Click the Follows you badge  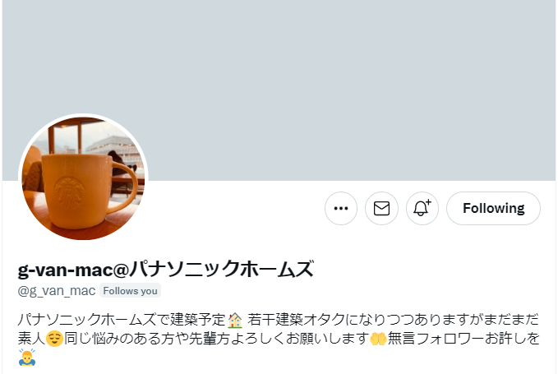coord(130,291)
